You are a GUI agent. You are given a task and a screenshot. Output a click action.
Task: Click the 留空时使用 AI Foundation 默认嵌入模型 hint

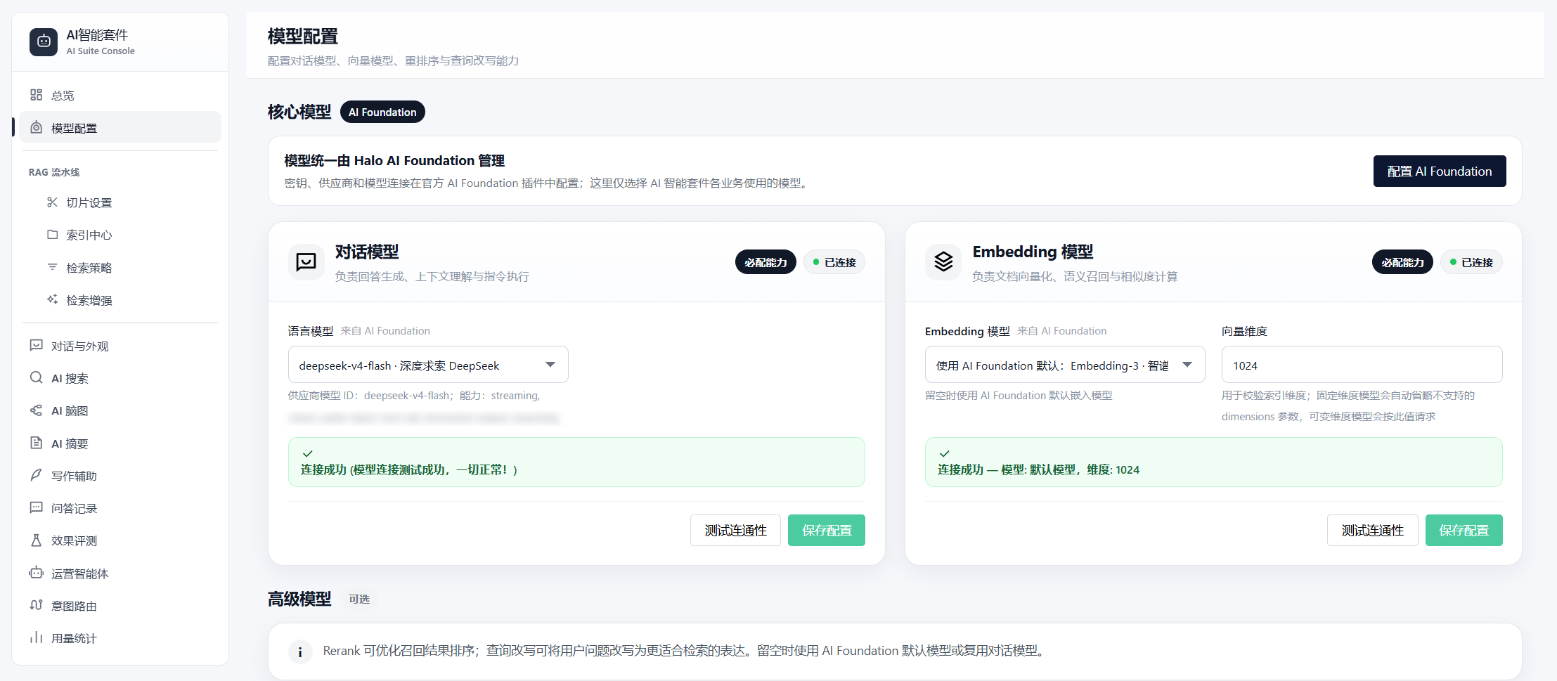coord(1019,396)
